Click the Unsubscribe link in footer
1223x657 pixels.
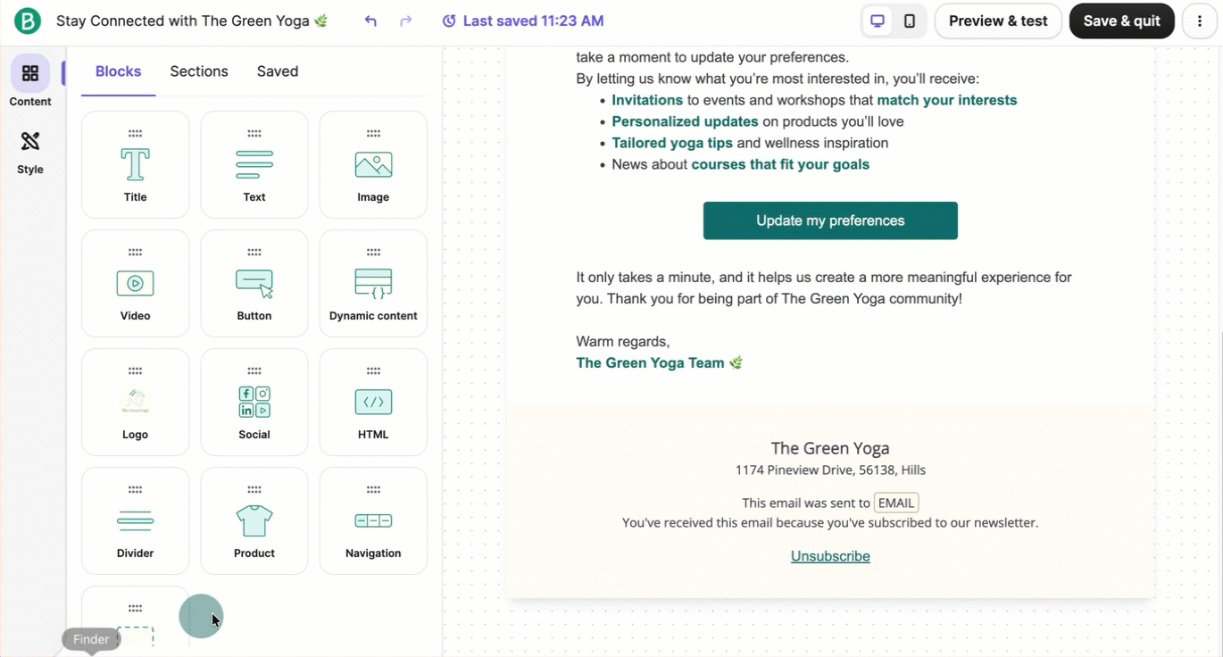pyautogui.click(x=830, y=556)
